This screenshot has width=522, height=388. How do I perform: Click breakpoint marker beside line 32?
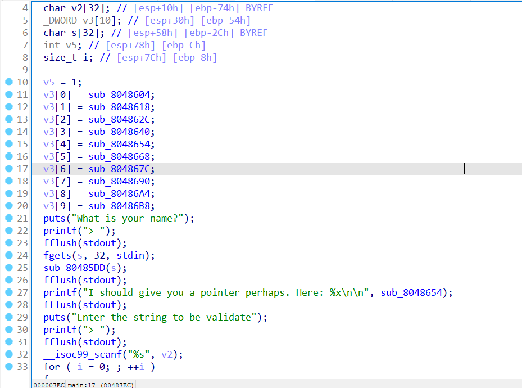click(8, 354)
